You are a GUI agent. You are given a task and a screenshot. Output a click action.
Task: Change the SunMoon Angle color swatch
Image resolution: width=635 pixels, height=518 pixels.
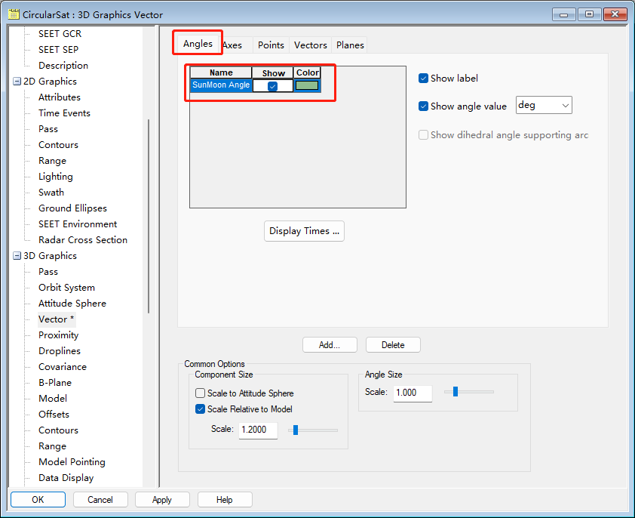(x=306, y=85)
